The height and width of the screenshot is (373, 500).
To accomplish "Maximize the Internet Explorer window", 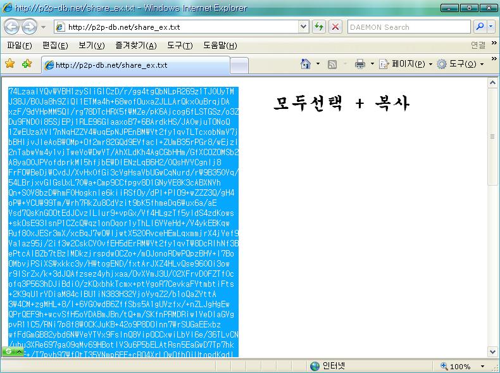I will pyautogui.click(x=469, y=8).
